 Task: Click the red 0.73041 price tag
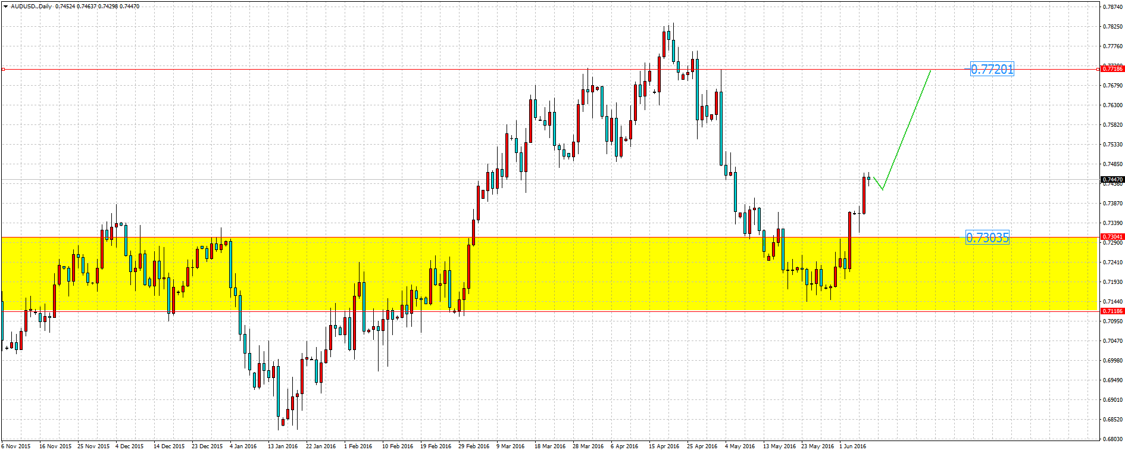[x=1112, y=237]
